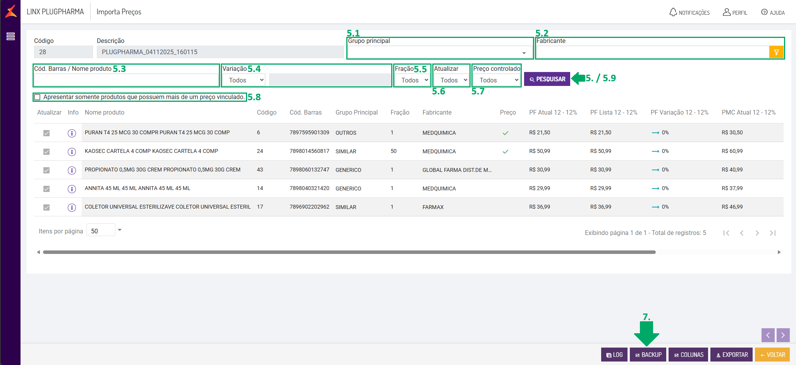
Task: Show info for PROPIONATO 0,5MG 30G CREM
Action: pyautogui.click(x=72, y=170)
